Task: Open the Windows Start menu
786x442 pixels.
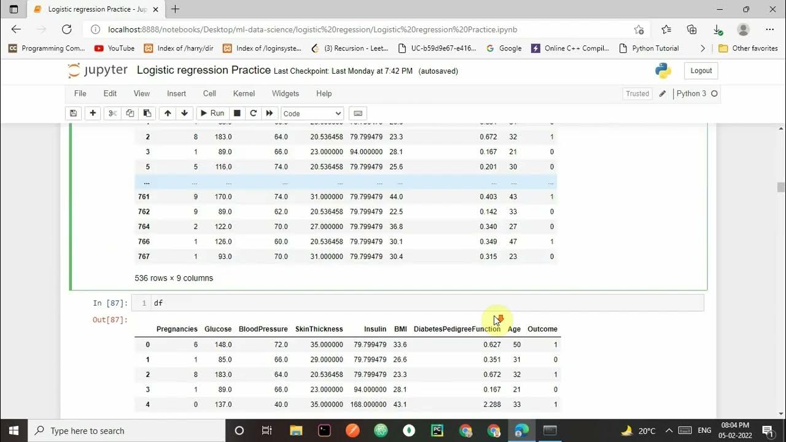Action: click(14, 430)
